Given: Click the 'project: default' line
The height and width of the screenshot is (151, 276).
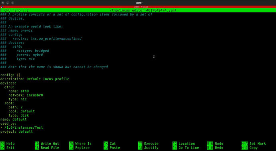Looking at the screenshot, I should click(x=16, y=131).
